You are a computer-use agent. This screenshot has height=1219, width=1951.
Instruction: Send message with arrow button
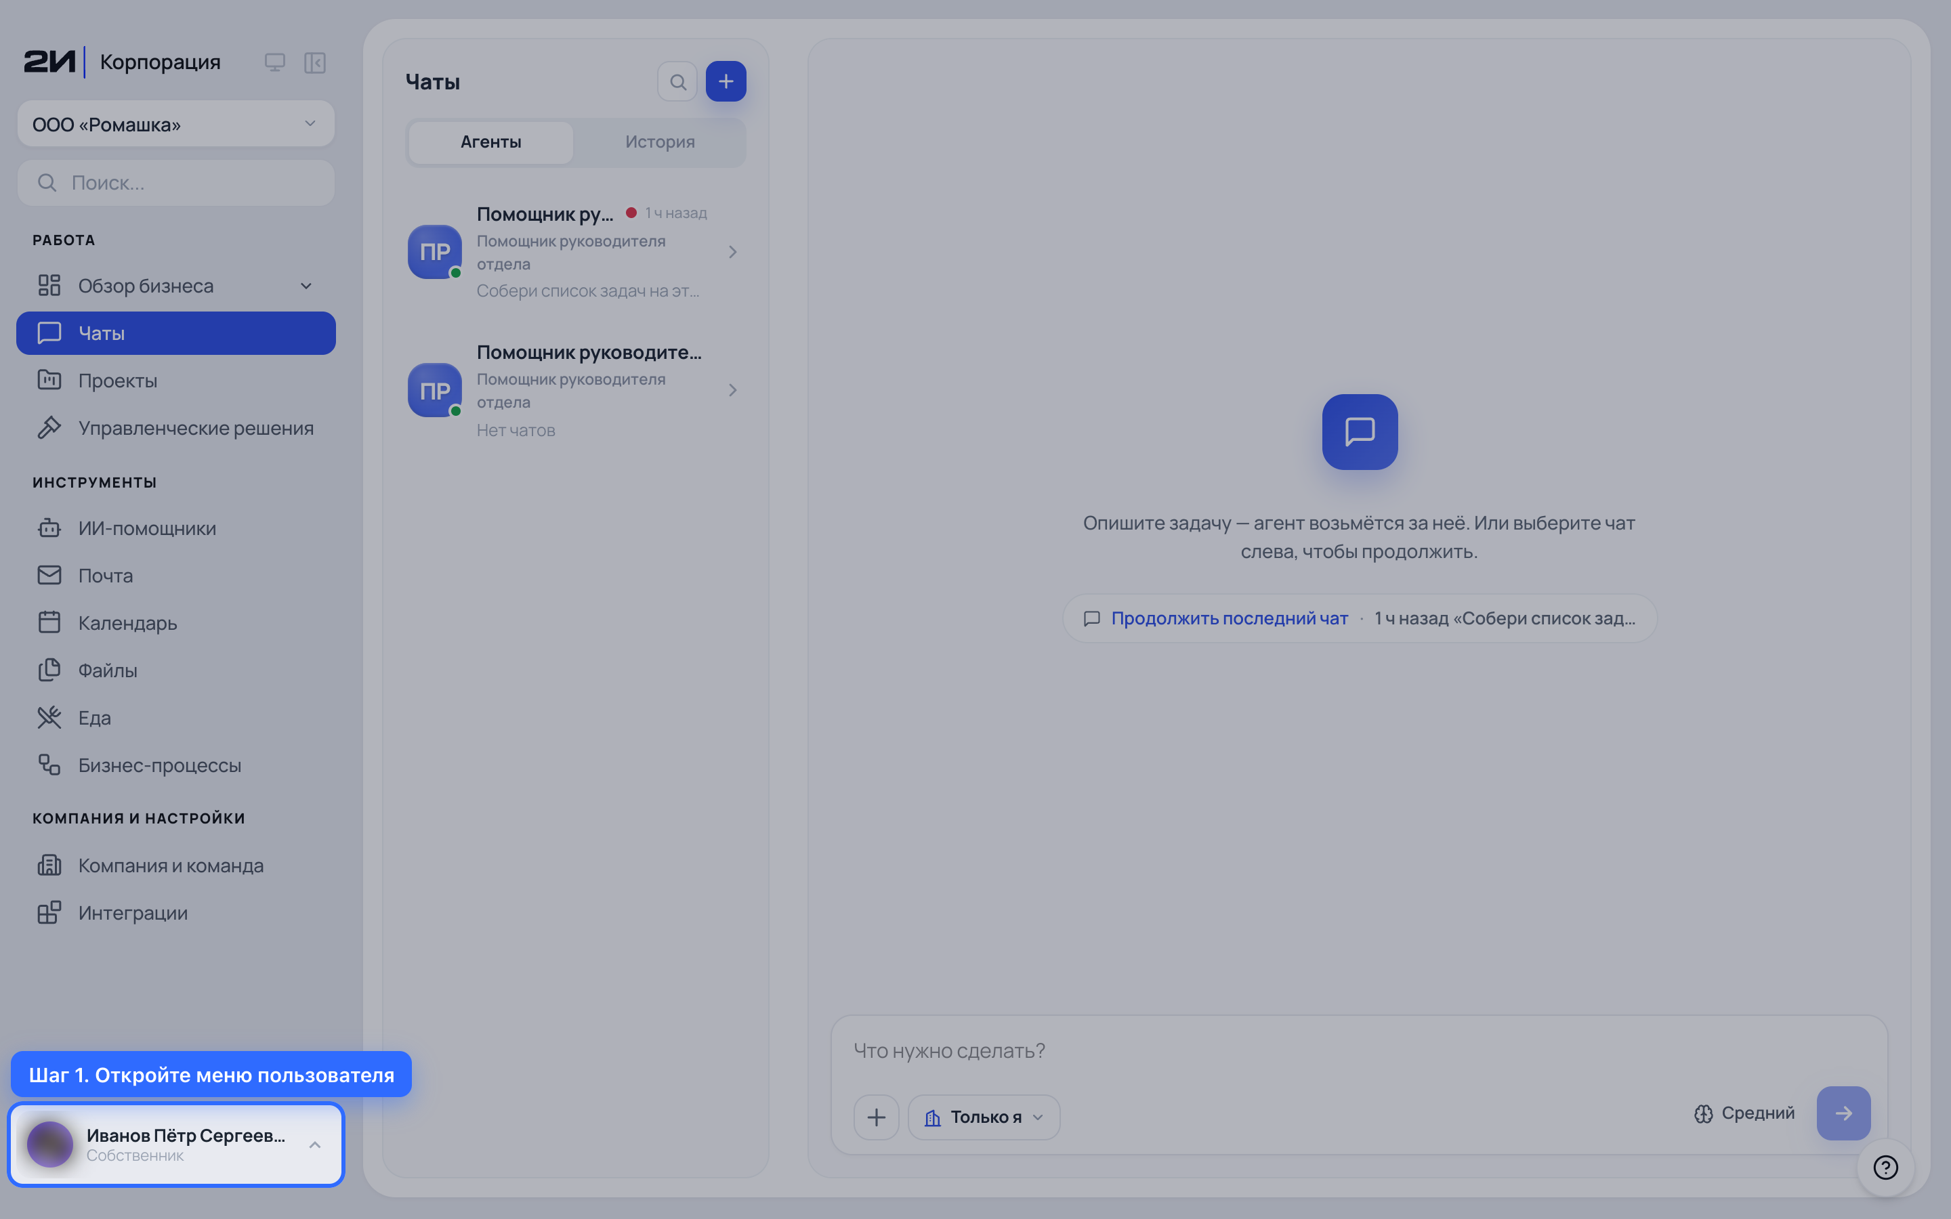(x=1843, y=1113)
